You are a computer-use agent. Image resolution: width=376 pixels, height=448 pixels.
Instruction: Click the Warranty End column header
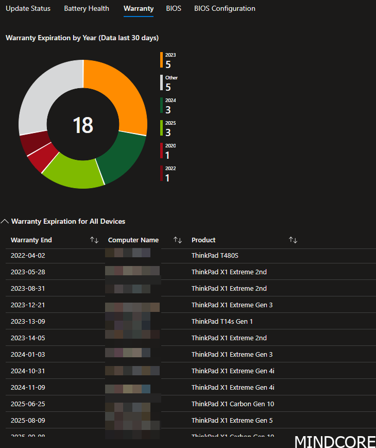coord(31,240)
